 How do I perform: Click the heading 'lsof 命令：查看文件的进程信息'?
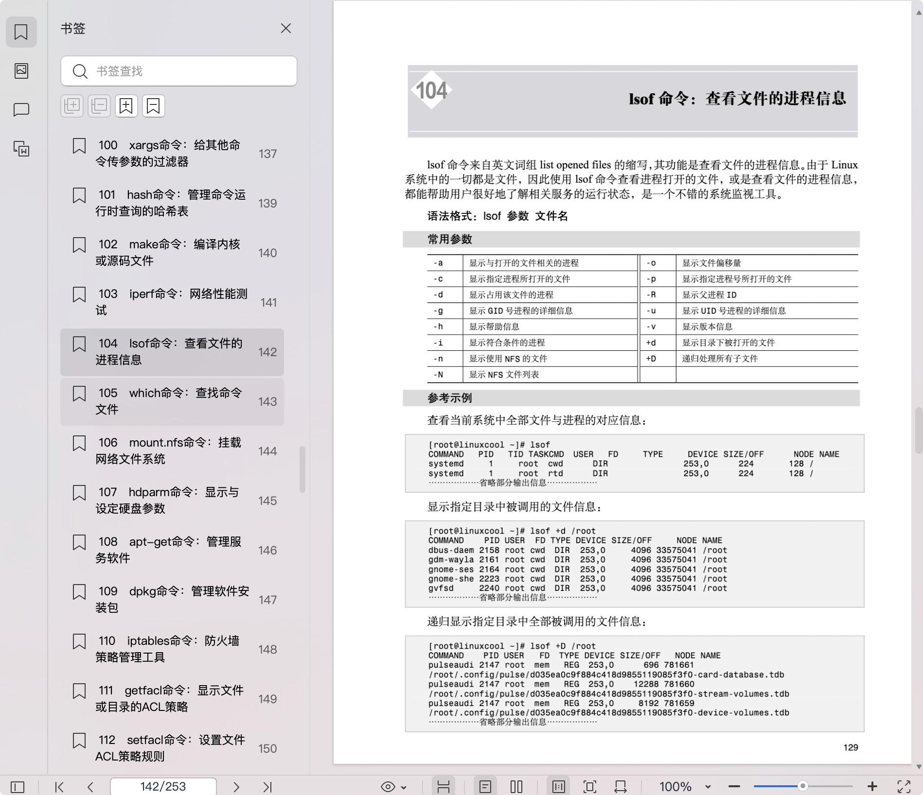(x=737, y=99)
